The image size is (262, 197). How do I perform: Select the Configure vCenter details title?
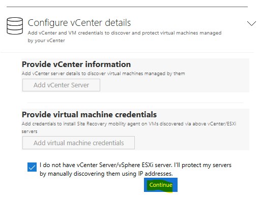(x=79, y=23)
